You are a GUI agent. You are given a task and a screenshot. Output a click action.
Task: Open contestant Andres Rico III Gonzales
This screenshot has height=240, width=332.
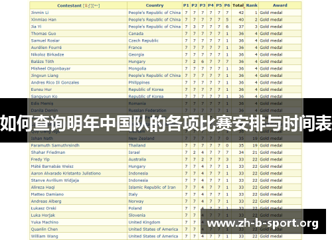(55, 82)
